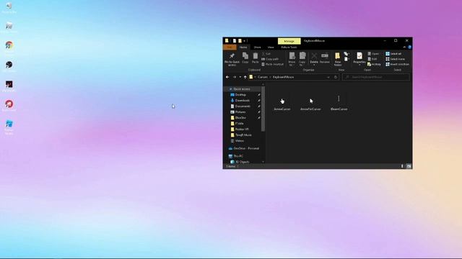Click the History command in the ribbon
This screenshot has width=462, height=259.
(374, 64)
